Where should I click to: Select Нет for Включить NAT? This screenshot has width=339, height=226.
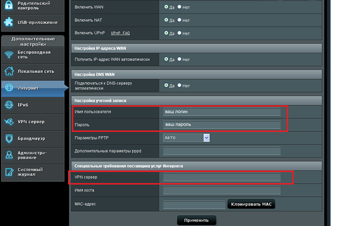180,20
